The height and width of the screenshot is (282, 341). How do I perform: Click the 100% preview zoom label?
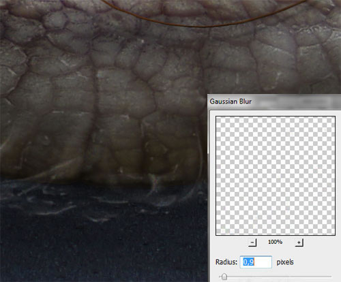275,242
